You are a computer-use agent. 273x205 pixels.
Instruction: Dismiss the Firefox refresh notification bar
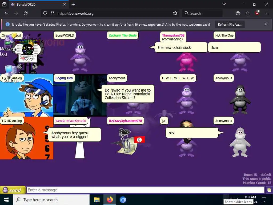pos(266,24)
